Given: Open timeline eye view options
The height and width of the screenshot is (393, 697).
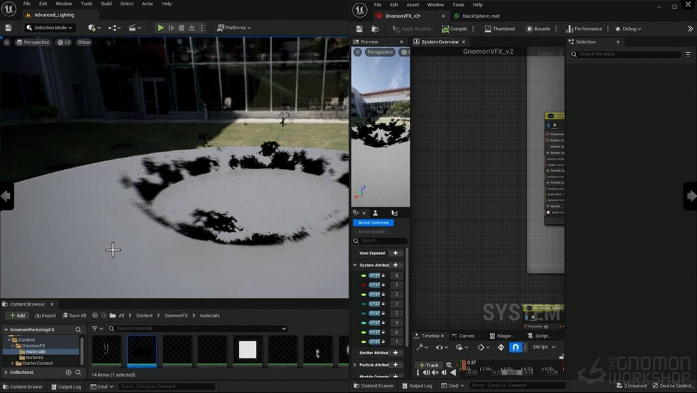Looking at the screenshot, I should pos(441,347).
